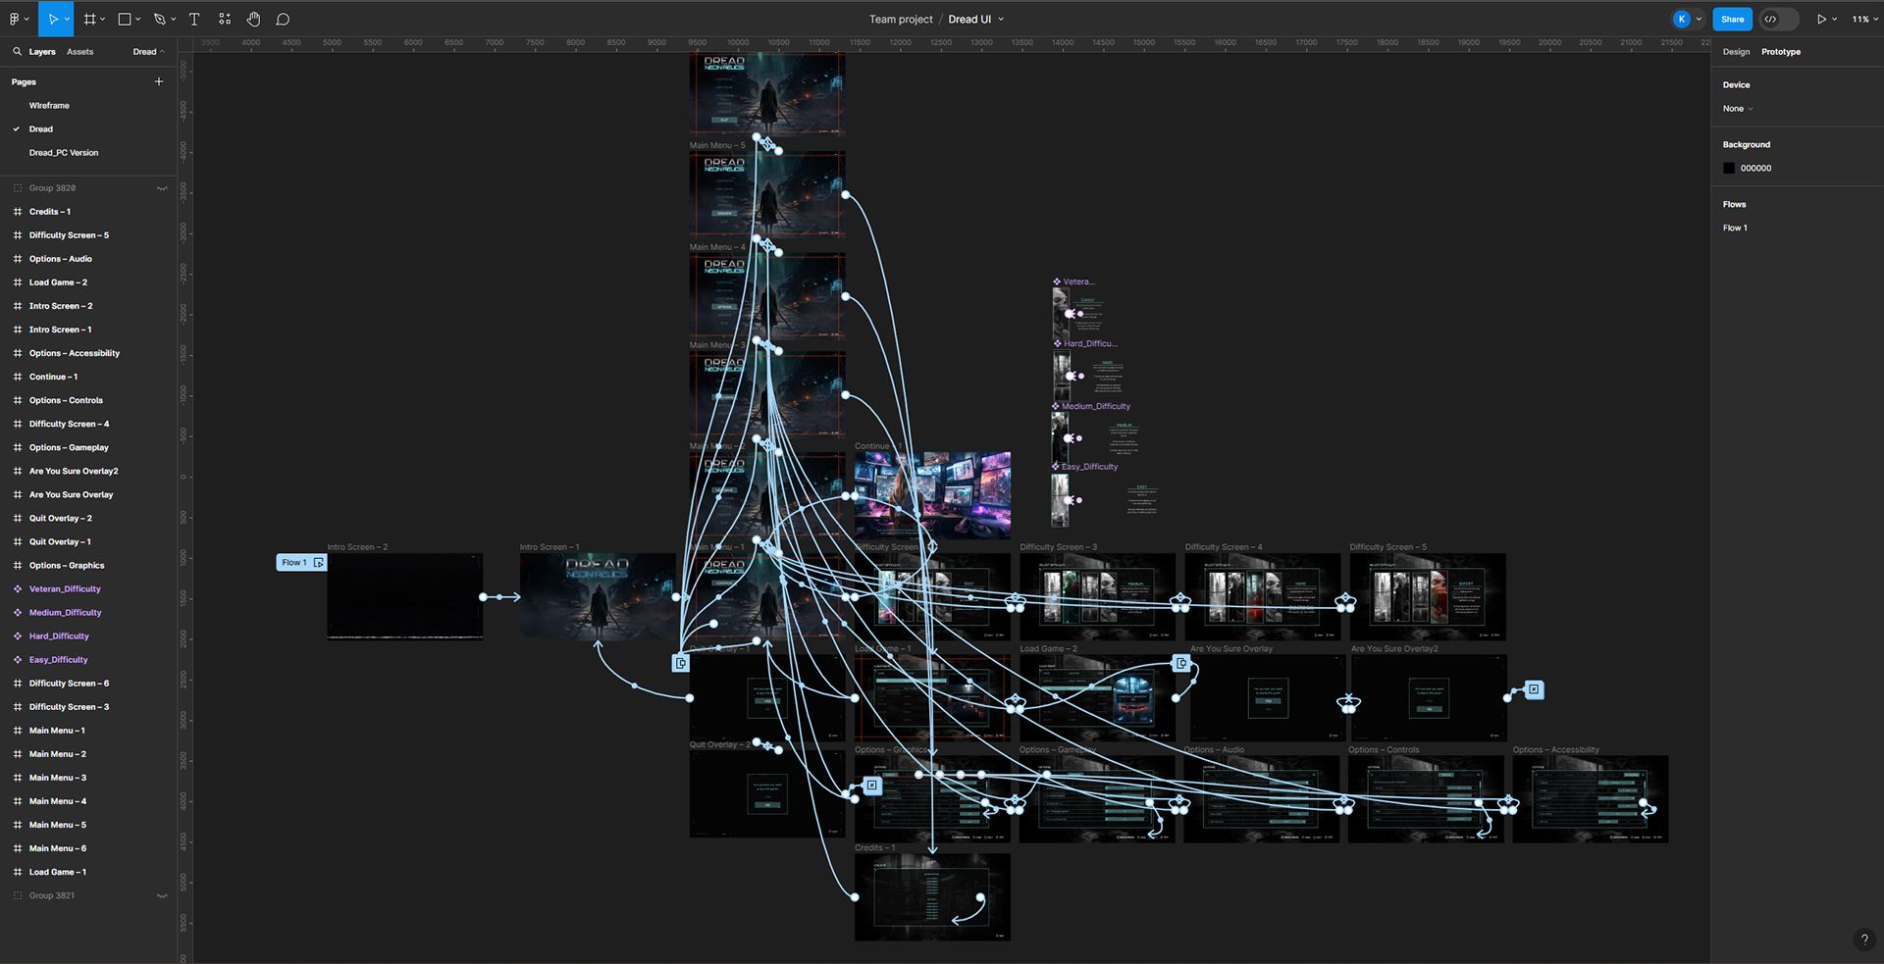Click the Flow 1 label on canvas
The width and height of the screenshot is (1884, 964).
click(x=294, y=563)
